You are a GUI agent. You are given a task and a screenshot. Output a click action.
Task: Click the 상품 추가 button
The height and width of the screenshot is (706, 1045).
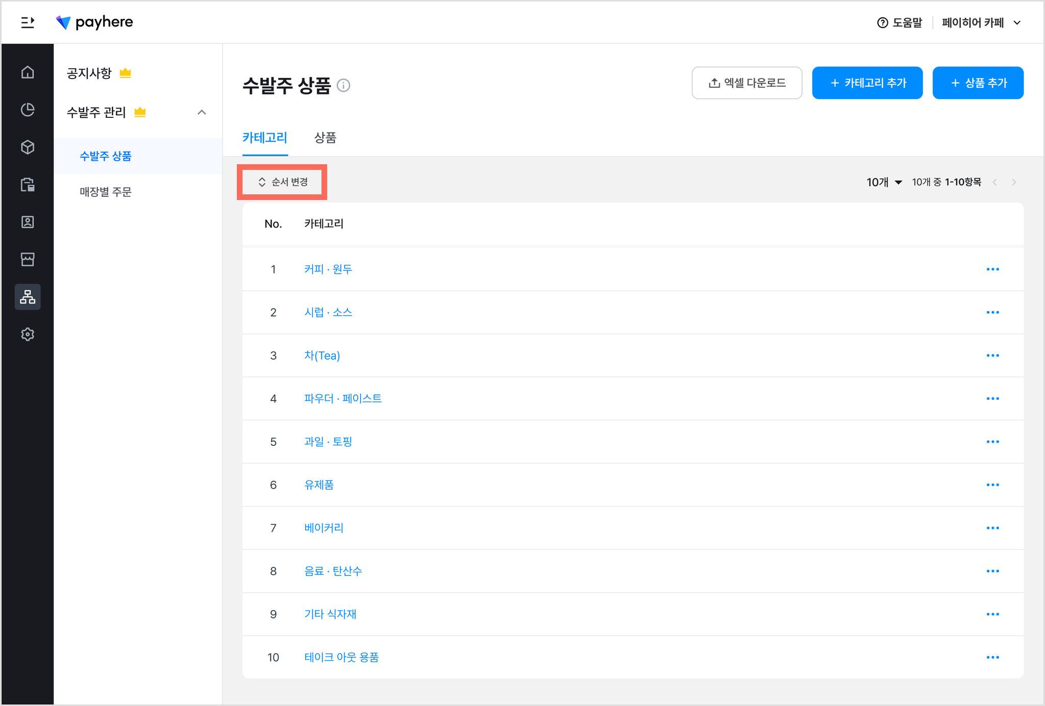click(978, 83)
